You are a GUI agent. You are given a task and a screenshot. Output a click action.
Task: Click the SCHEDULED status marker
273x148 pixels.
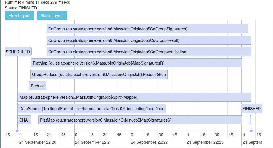18,52
